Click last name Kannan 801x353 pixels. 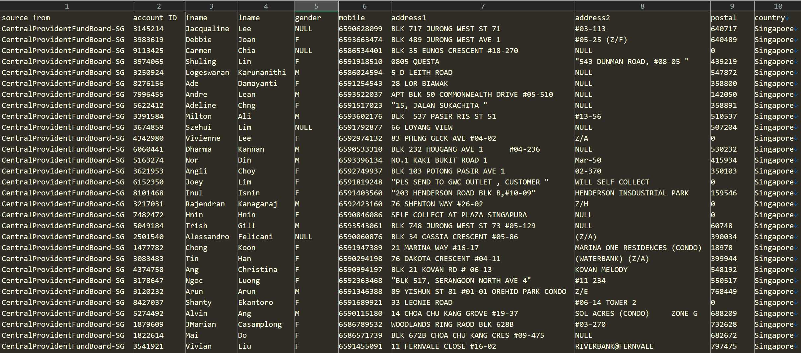pyautogui.click(x=251, y=149)
